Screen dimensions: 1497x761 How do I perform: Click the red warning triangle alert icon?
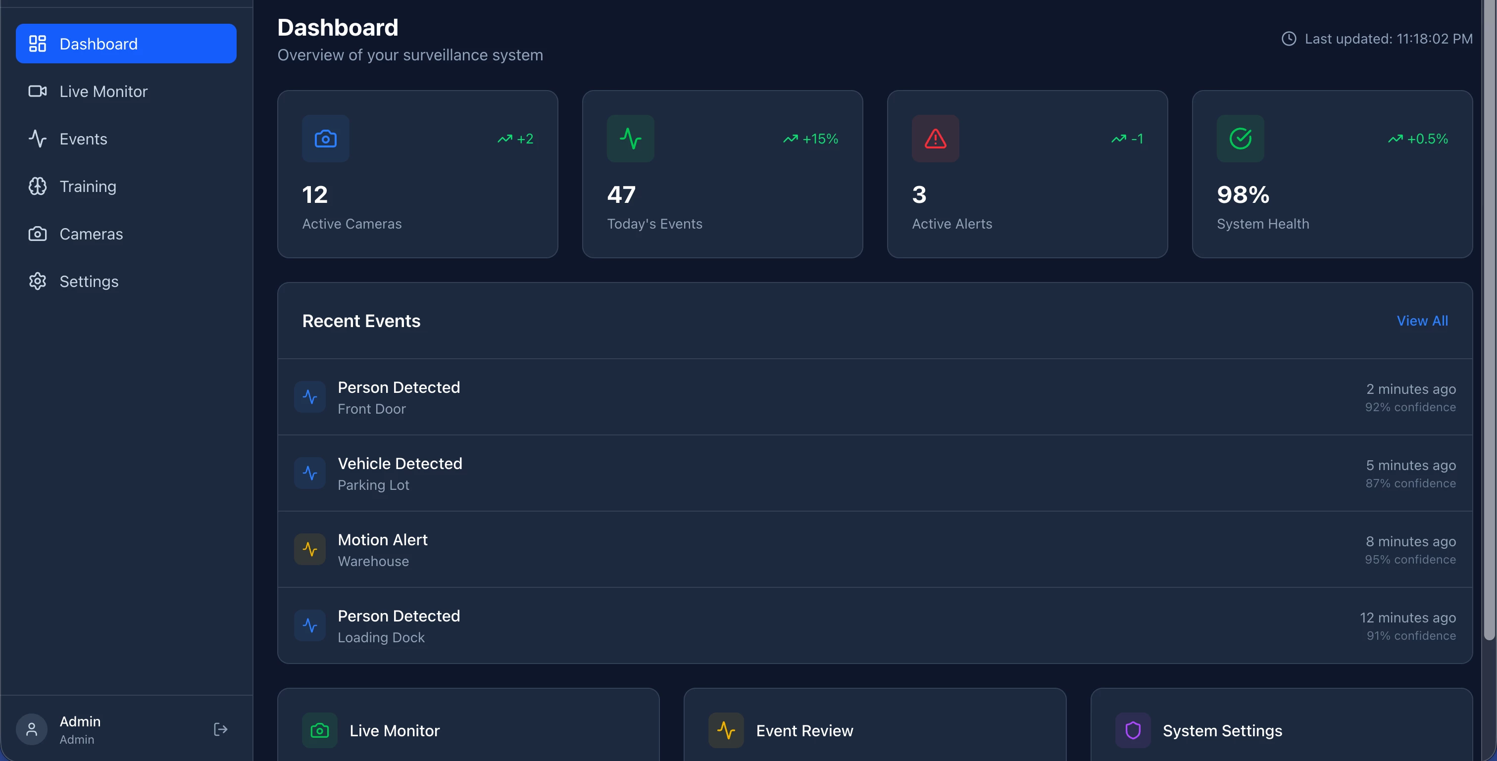pyautogui.click(x=935, y=139)
